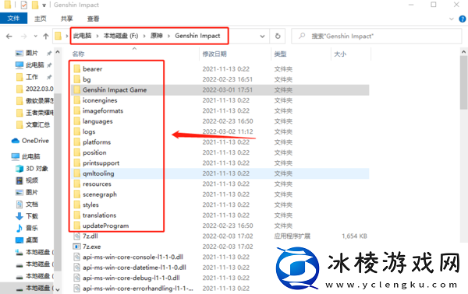Screen dimensions: 468x294
Task: Open pinned 此电脑 in Quick access
Action: pyautogui.click(x=34, y=65)
